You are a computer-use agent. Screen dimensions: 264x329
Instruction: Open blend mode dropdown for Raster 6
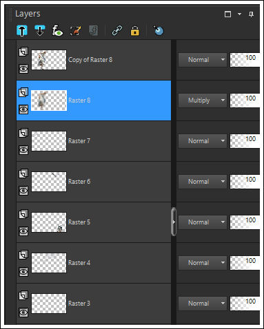click(203, 182)
